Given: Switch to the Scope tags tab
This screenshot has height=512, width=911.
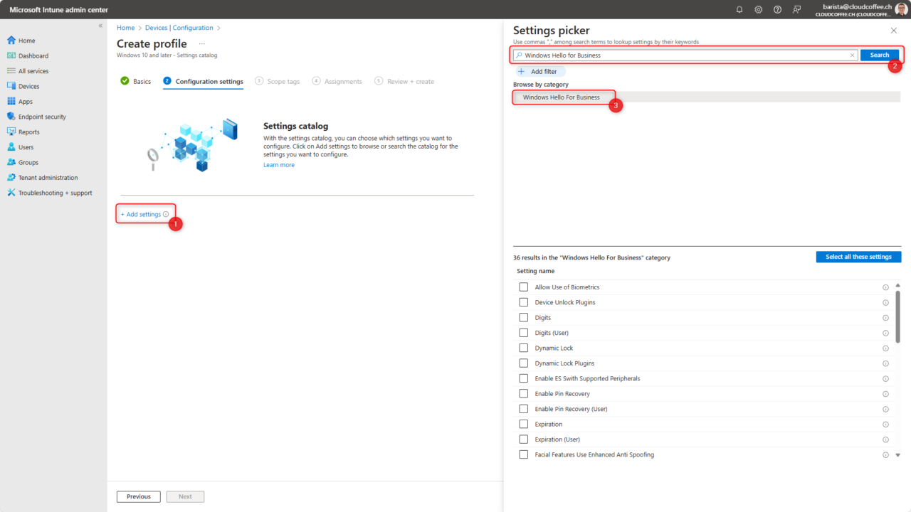Looking at the screenshot, I should pos(283,81).
